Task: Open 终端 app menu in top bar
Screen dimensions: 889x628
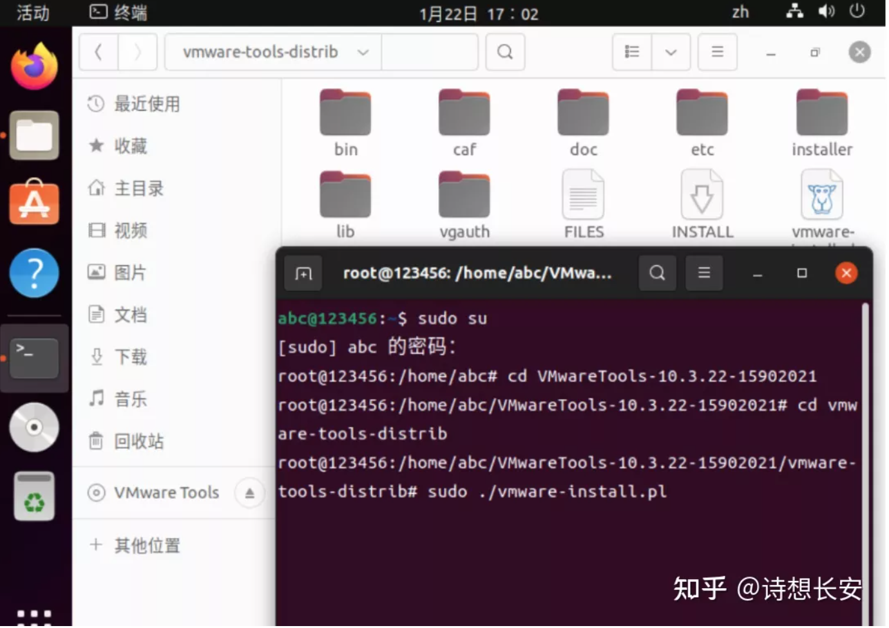Action: (119, 13)
